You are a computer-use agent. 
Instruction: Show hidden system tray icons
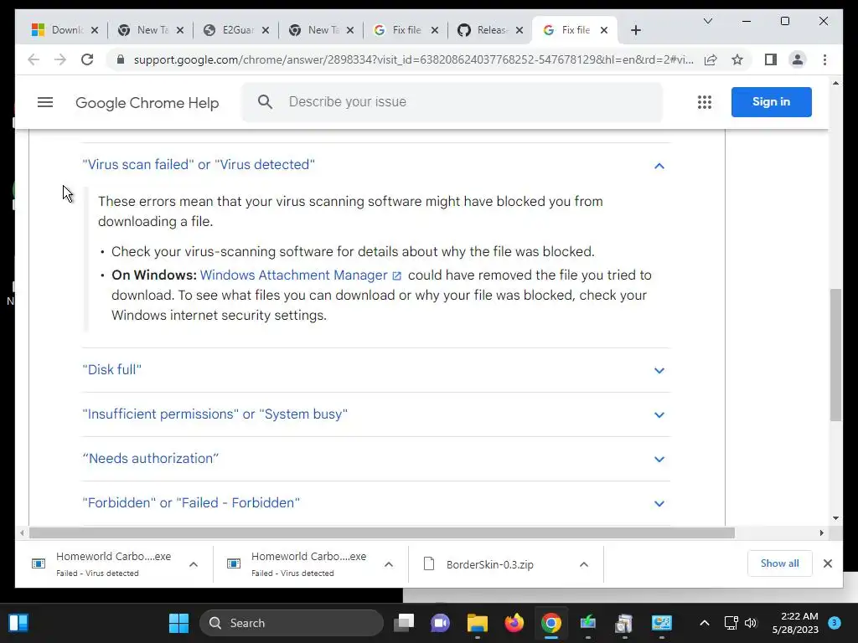click(704, 623)
